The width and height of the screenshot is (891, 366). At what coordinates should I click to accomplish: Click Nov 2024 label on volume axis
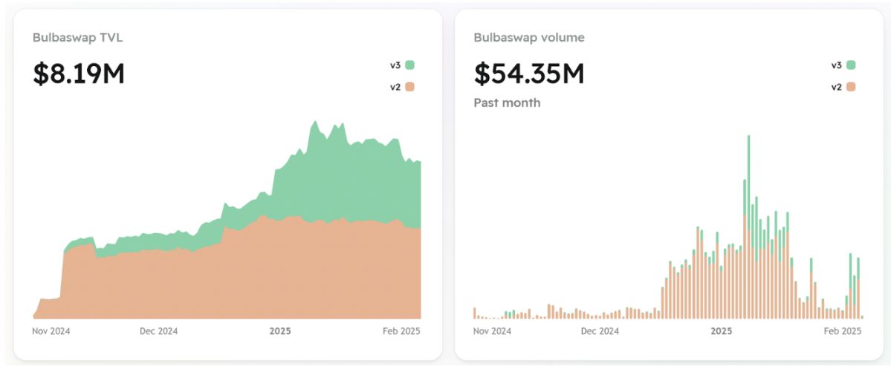tap(492, 331)
